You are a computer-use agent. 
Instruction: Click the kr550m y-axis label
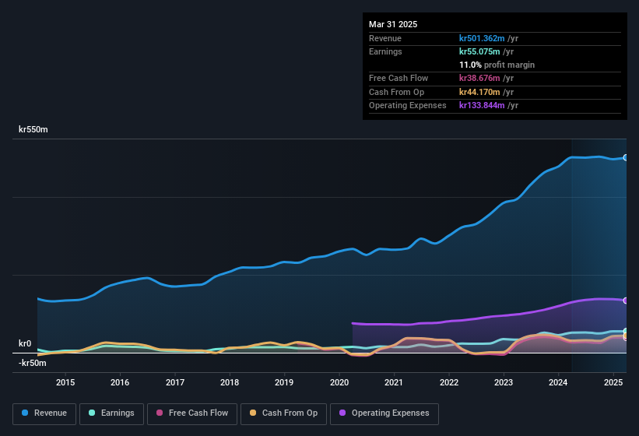pos(33,129)
